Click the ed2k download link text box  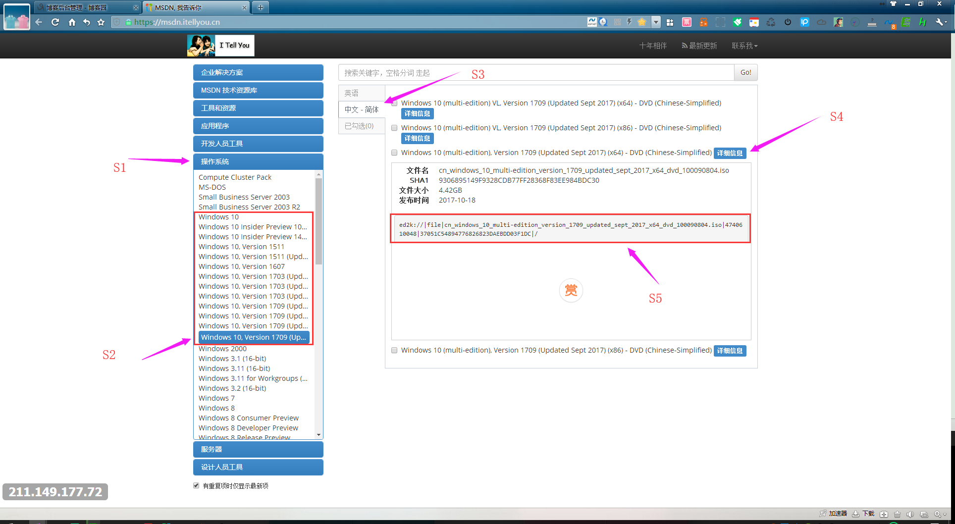tap(571, 229)
